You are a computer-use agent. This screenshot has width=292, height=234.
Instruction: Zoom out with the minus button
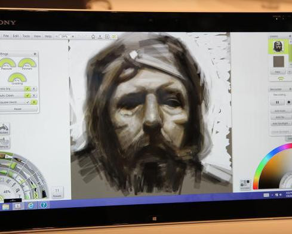tap(57, 36)
